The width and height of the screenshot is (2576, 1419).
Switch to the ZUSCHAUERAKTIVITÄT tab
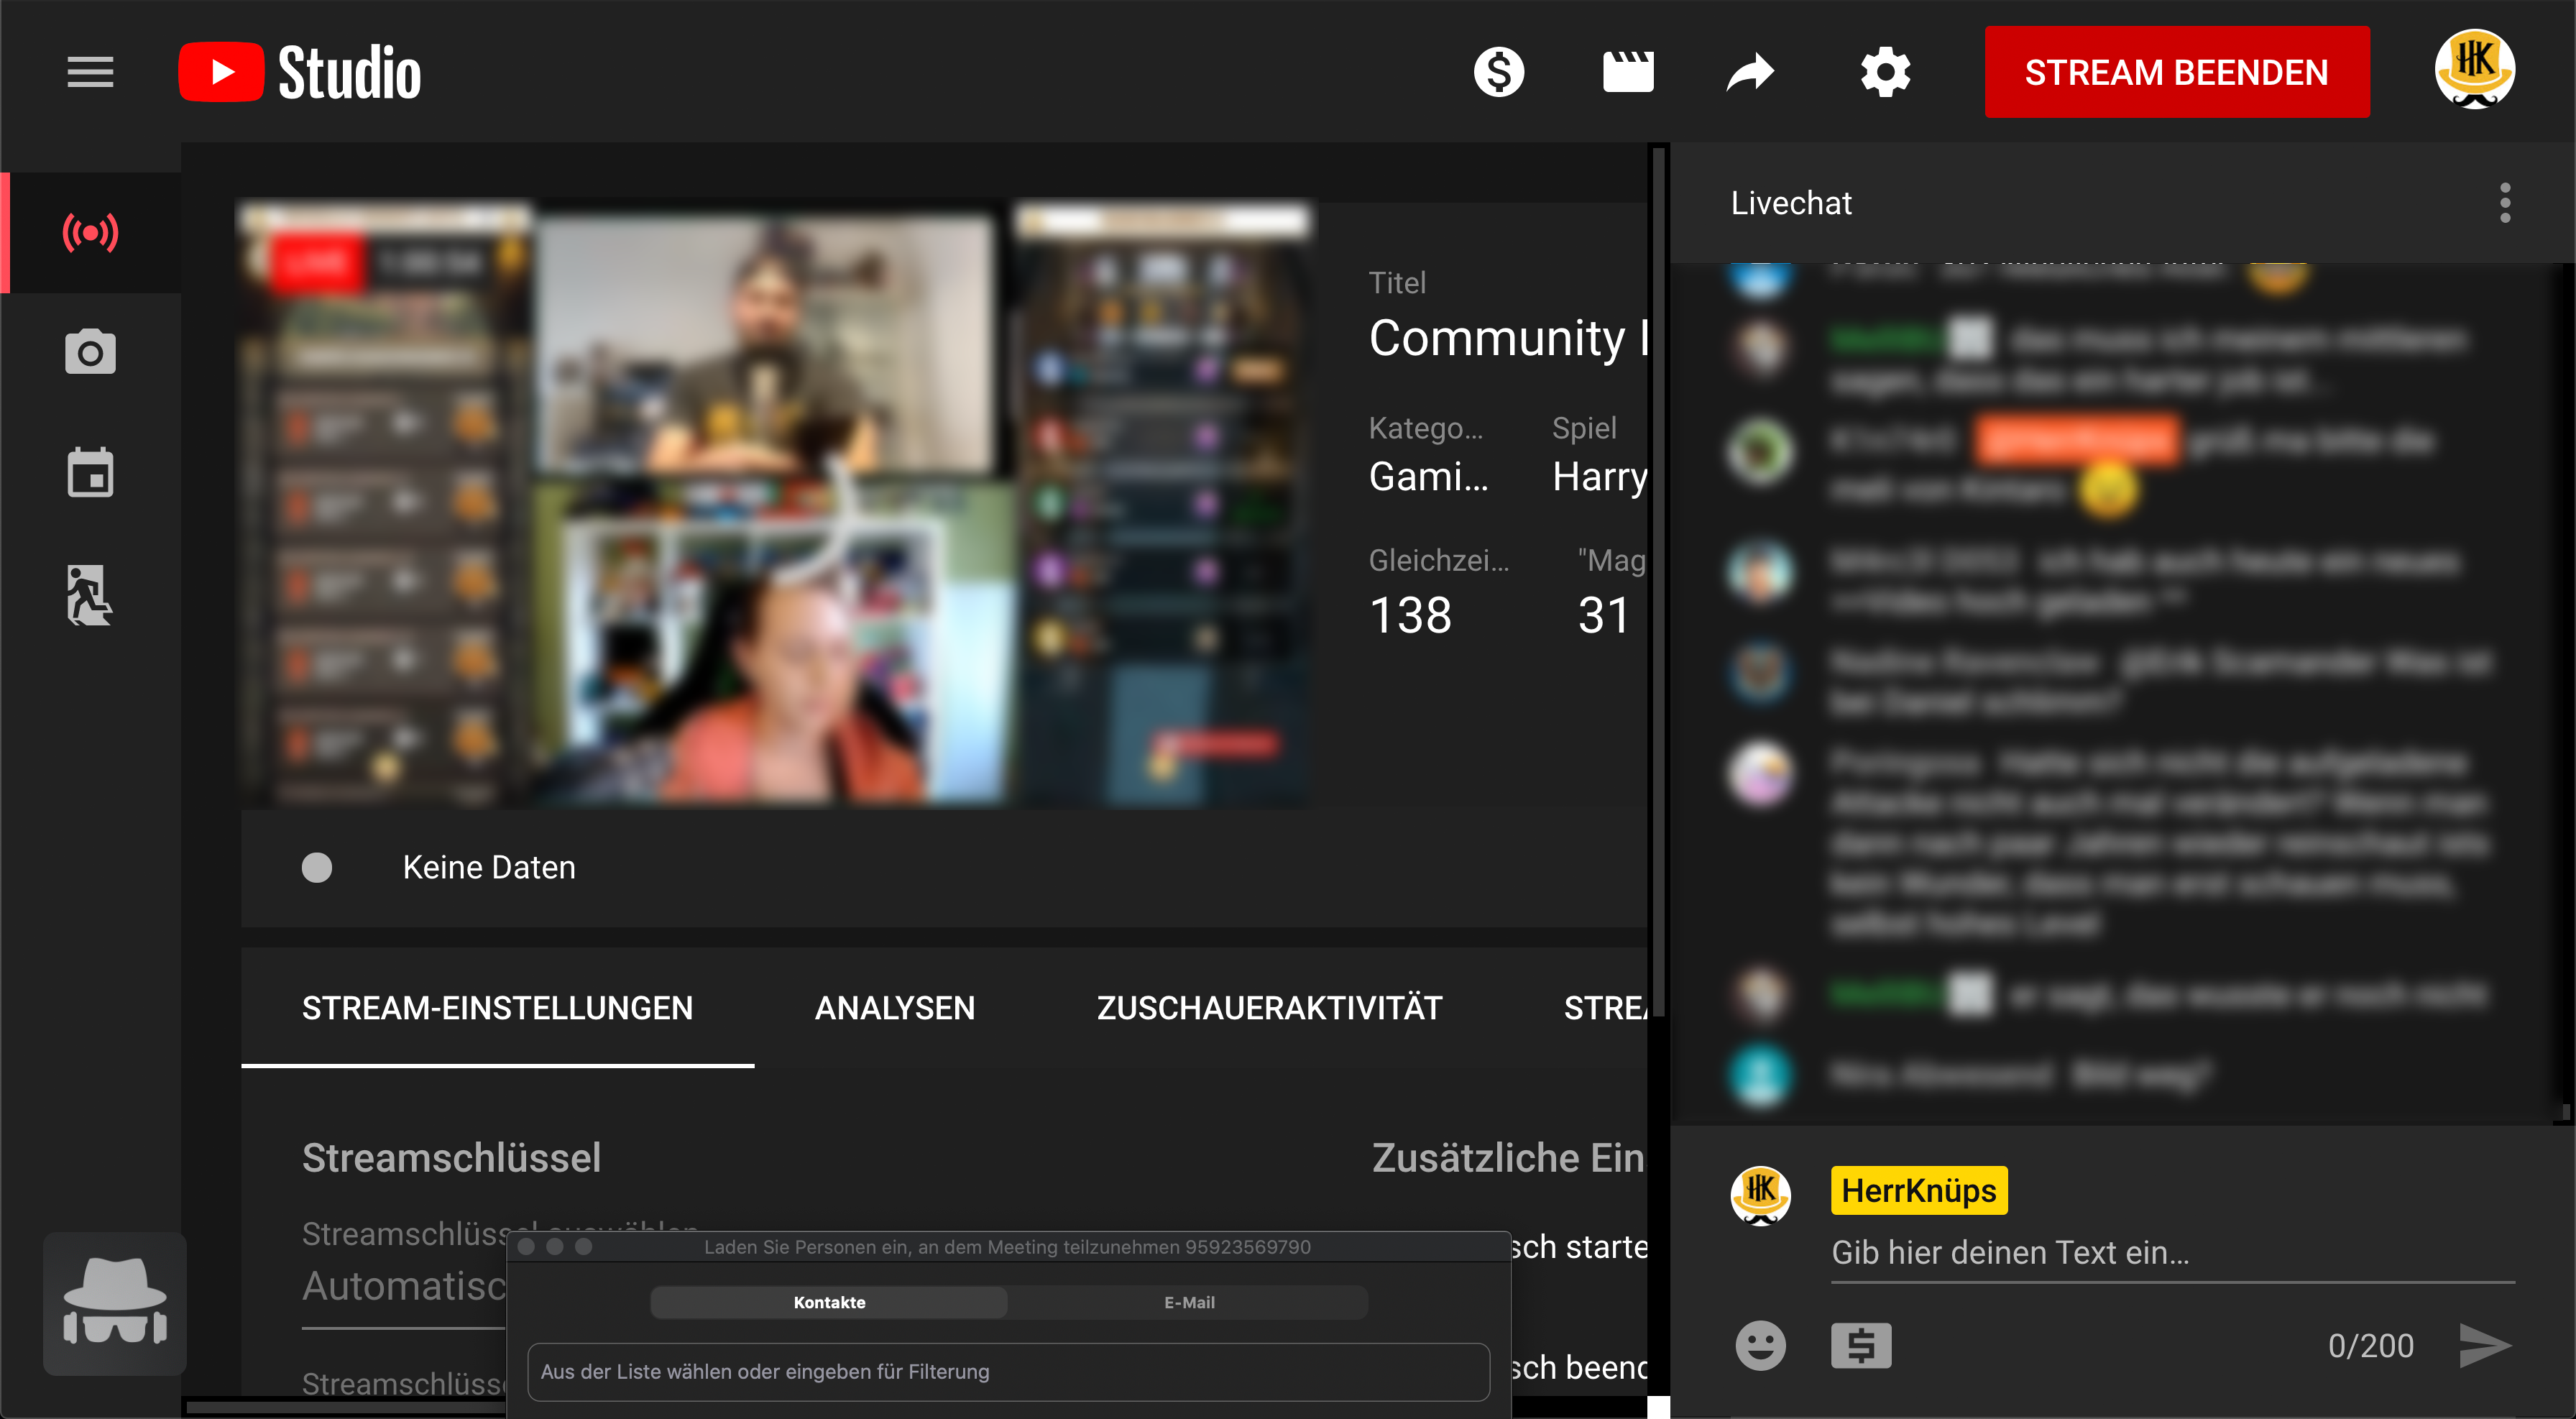click(x=1268, y=1007)
